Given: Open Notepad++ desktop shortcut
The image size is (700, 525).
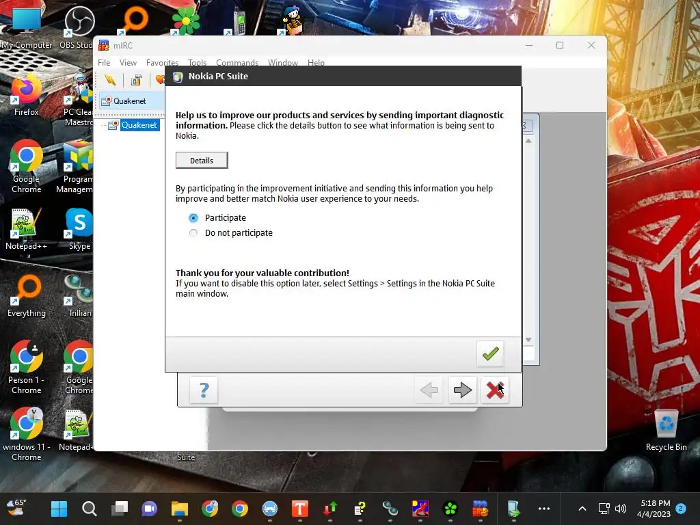Looking at the screenshot, I should (27, 230).
